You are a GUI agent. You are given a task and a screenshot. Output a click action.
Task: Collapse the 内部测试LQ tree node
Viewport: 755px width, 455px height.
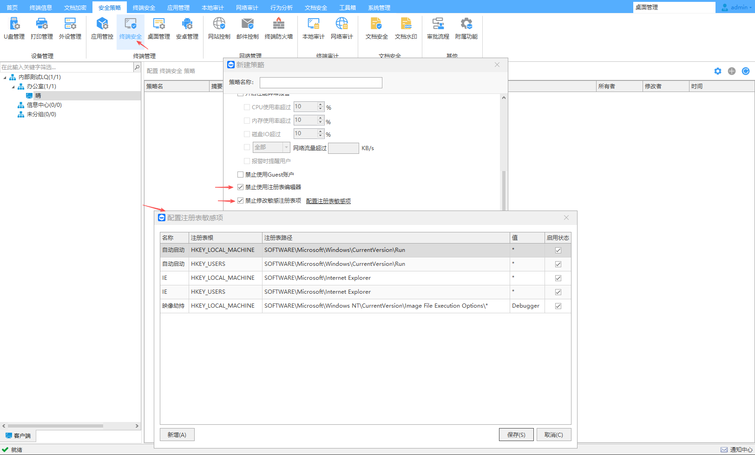(x=5, y=78)
